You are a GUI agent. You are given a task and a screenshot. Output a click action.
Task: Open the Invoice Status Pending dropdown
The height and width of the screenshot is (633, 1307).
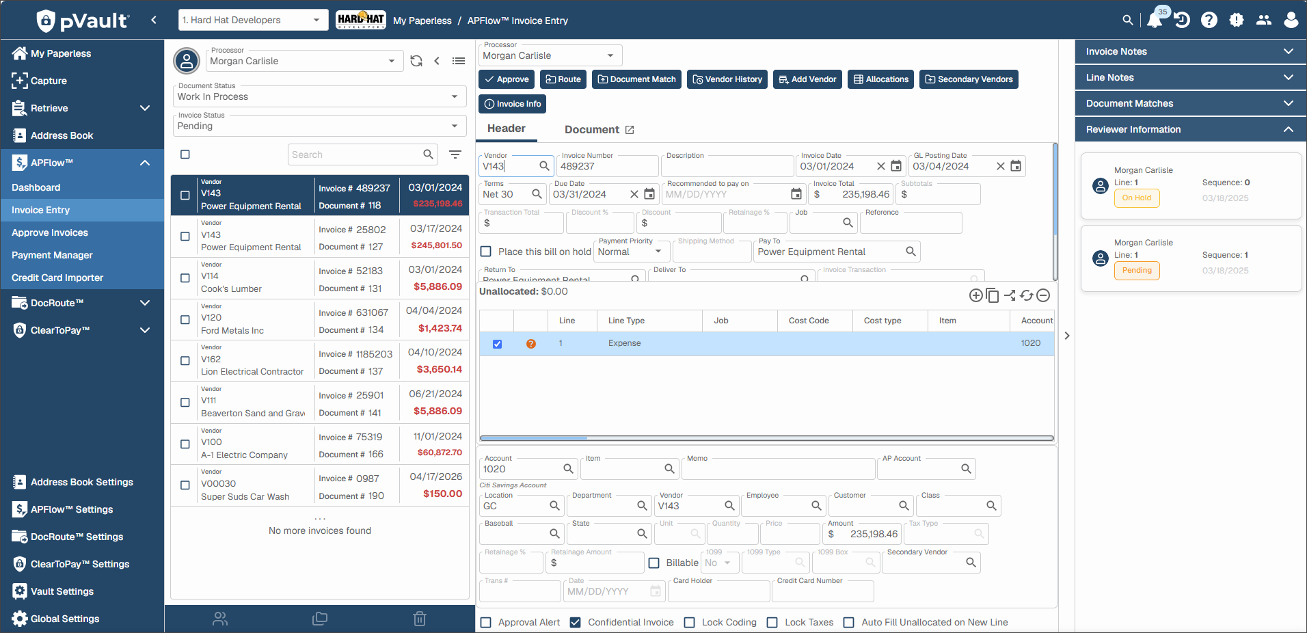(x=320, y=126)
